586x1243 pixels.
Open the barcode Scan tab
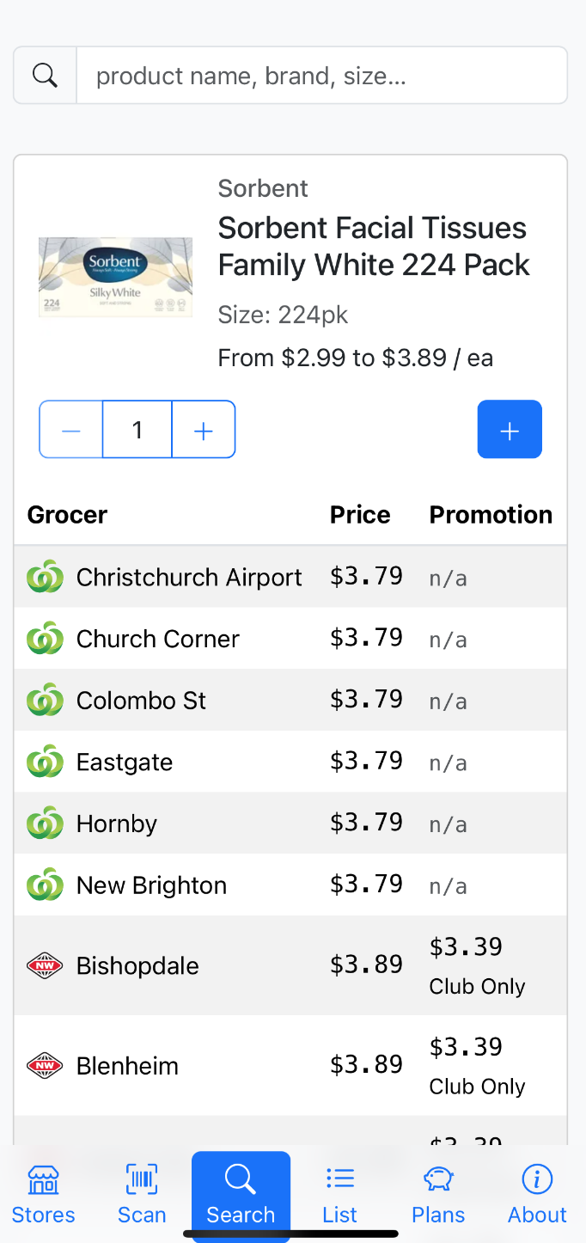coord(142,1193)
